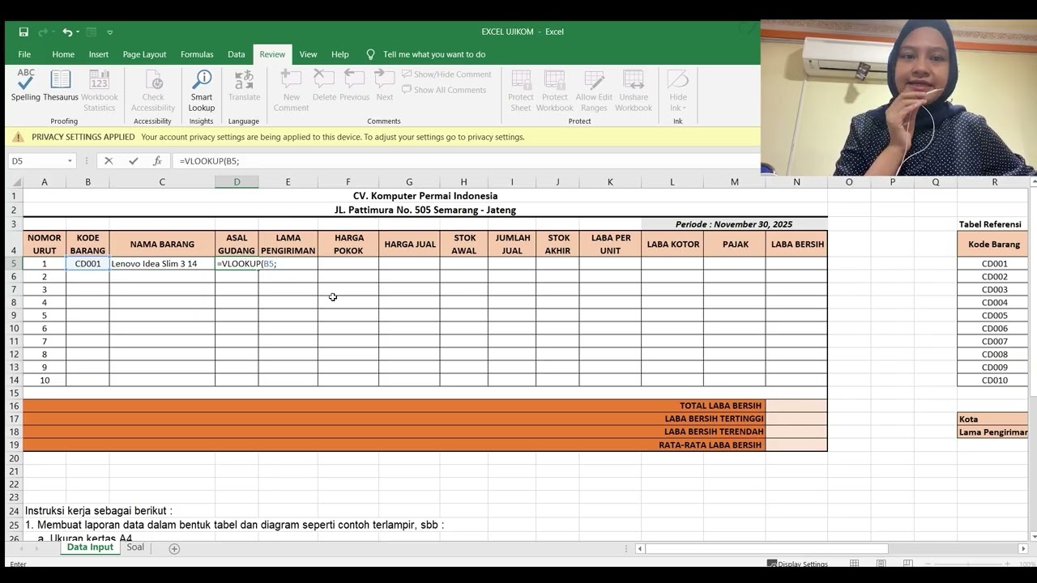
Task: Click cell B5 containing CD001
Action: pos(87,264)
